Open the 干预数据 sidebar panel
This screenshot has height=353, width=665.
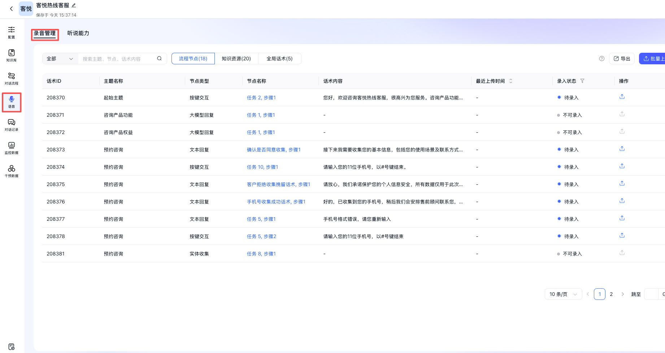coord(12,171)
